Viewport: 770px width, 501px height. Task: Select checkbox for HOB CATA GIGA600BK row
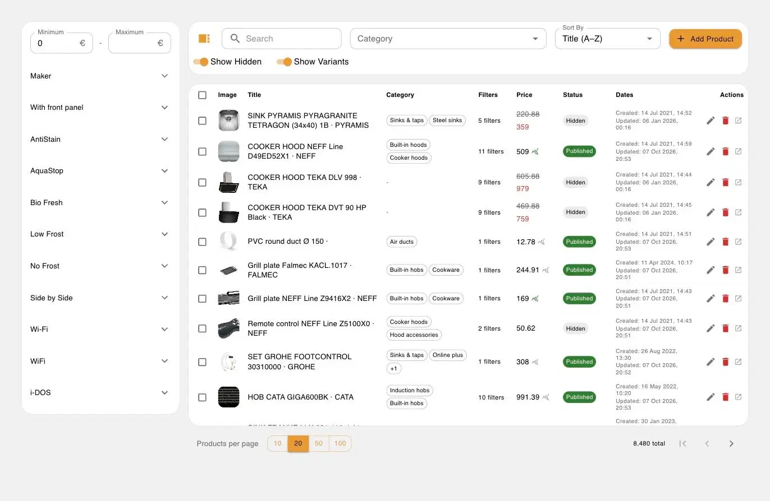pyautogui.click(x=202, y=397)
